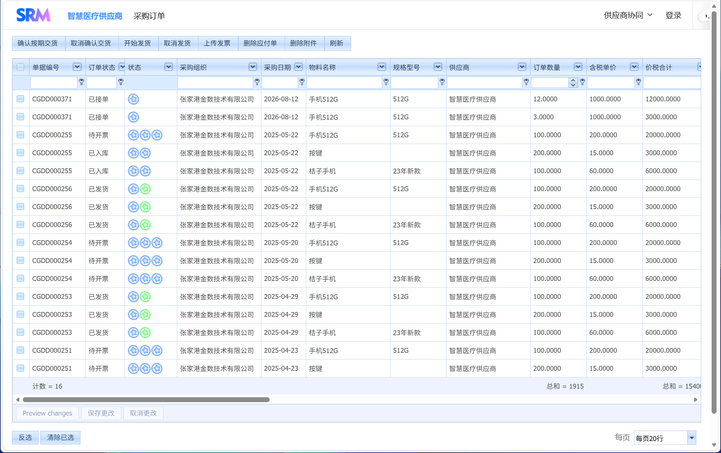Click the filter funnel icon for 规格型号 column
The height and width of the screenshot is (453, 721).
tap(442, 82)
